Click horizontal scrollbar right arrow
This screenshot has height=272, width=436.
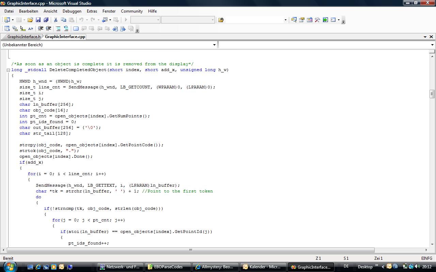pyautogui.click(x=426, y=250)
